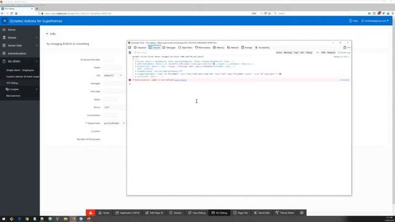This screenshot has height=222, width=395.
Task: Click the Server Side sidebar icon
Action: (4, 46)
